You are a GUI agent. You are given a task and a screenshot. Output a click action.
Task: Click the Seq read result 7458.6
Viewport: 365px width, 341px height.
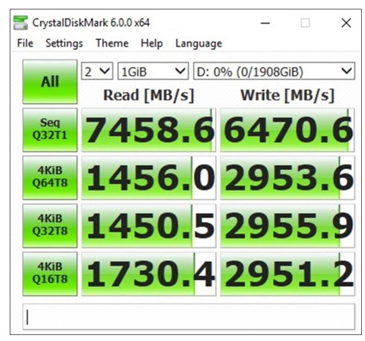coord(149,130)
